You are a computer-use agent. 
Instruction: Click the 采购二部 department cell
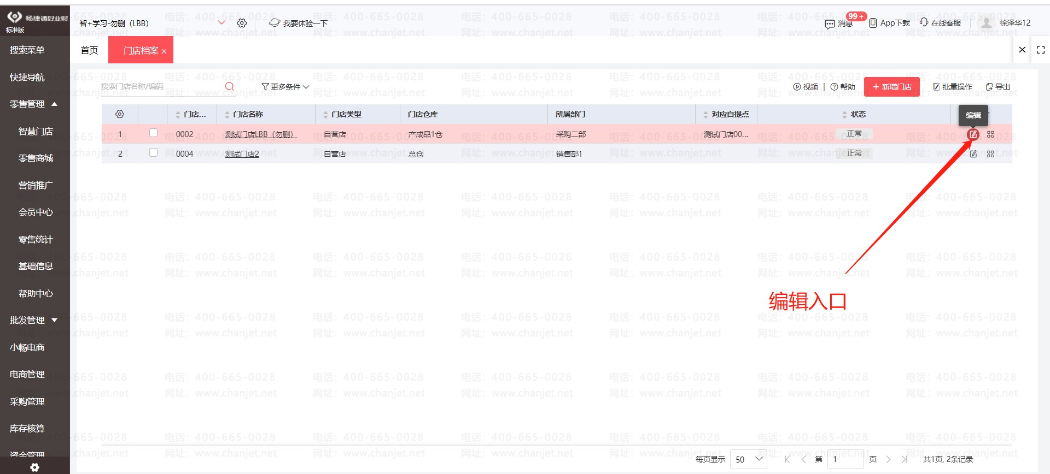coord(571,134)
